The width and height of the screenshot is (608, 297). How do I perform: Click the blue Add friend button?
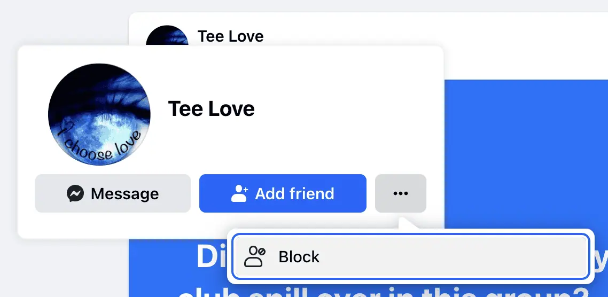pos(283,193)
